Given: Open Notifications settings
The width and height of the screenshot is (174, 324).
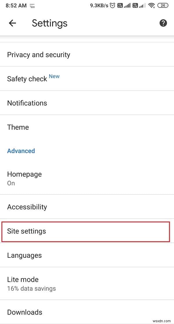Looking at the screenshot, I should 27,103.
